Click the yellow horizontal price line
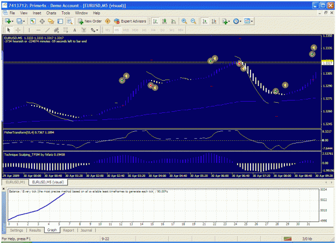 pos(162,62)
